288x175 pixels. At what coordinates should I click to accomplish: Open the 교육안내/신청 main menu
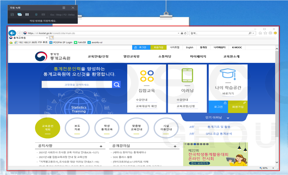tap(98, 57)
